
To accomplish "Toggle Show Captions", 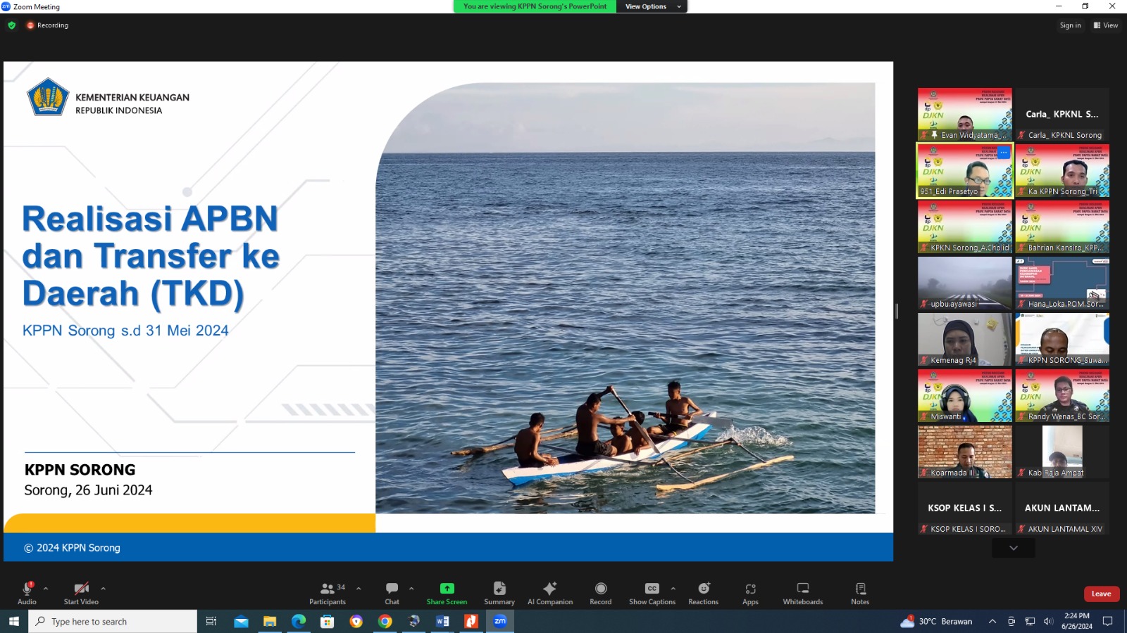I will 652,589.
